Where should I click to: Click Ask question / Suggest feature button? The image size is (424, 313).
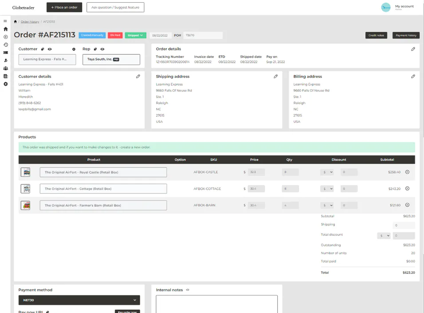[x=115, y=7]
